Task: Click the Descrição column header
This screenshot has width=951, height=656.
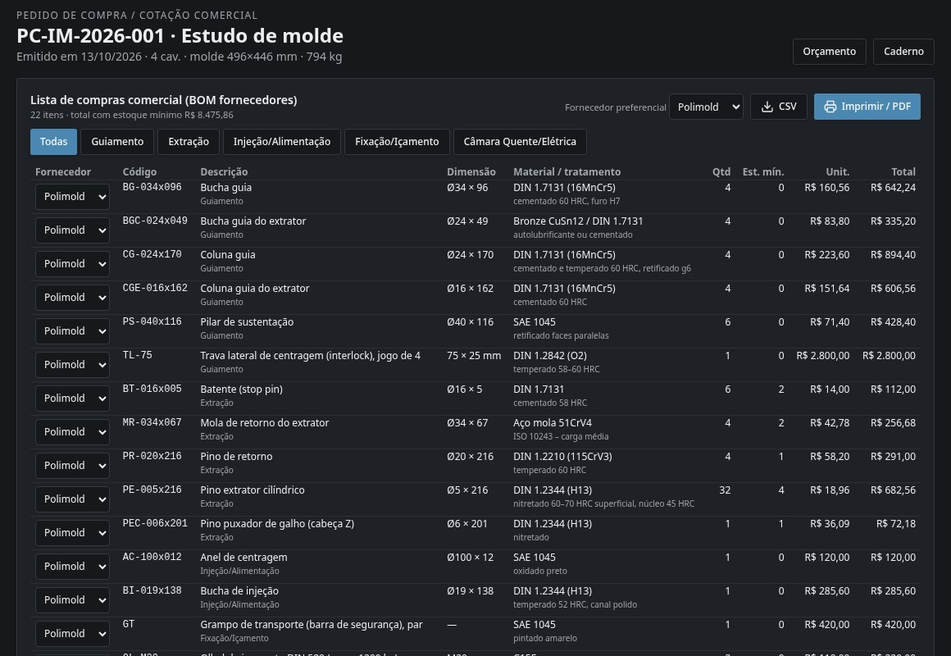Action: click(x=224, y=171)
